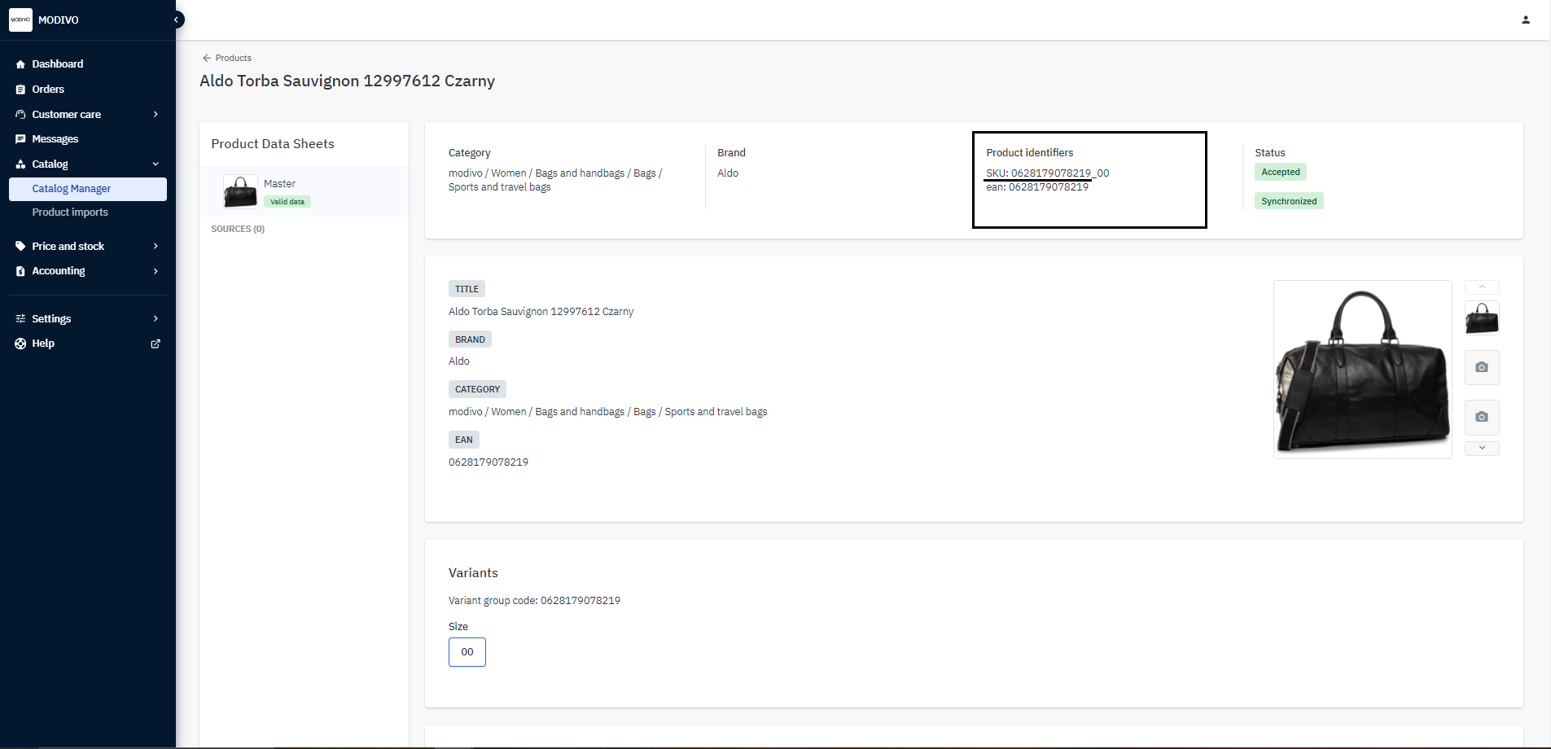Click the first empty photo camera placeholder
Screen dimensions: 1551x749
point(1482,367)
